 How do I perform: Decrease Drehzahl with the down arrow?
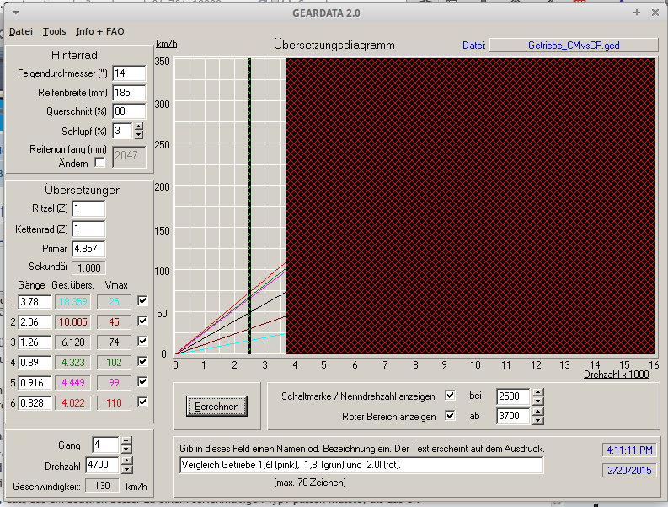pos(126,469)
